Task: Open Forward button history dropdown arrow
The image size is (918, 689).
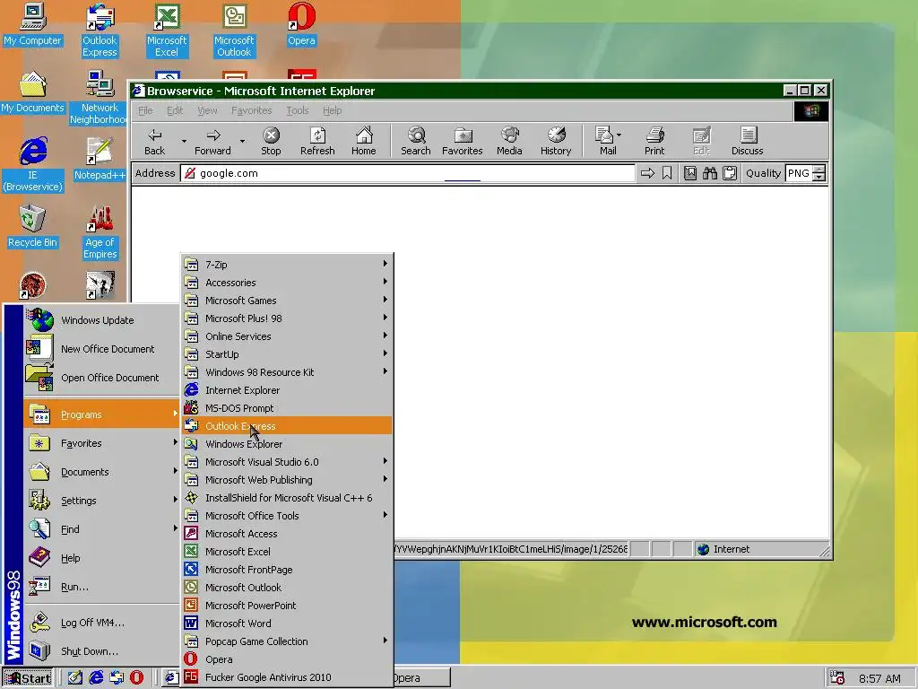Action: 242,141
